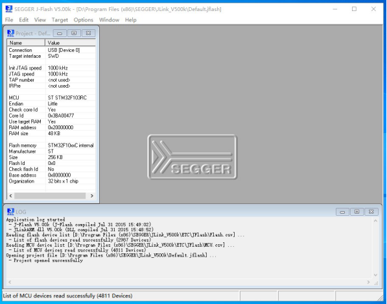Click the STM32F10xxC internal value
The height and width of the screenshot is (304, 387).
71,146
